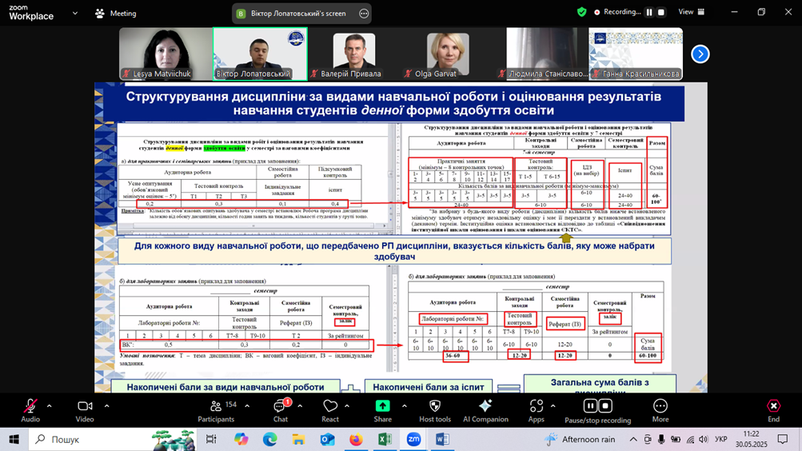The width and height of the screenshot is (802, 451).
Task: Stop recording from the top Recording indicator
Action: (x=660, y=12)
